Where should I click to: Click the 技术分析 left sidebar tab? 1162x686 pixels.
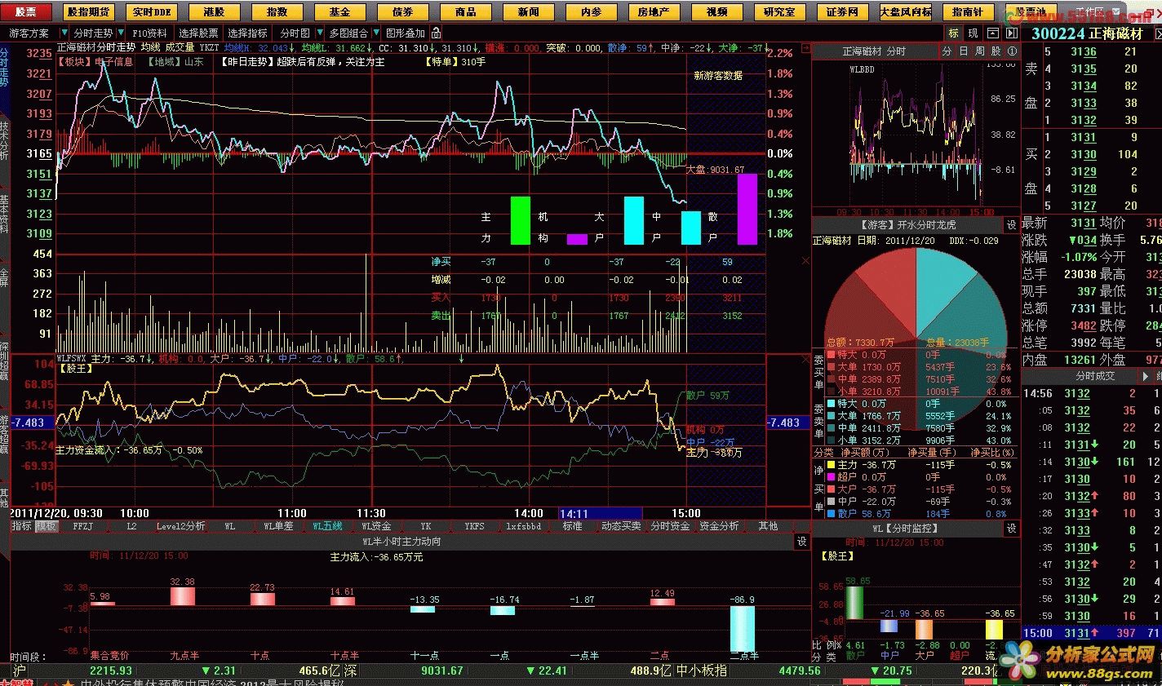5,141
